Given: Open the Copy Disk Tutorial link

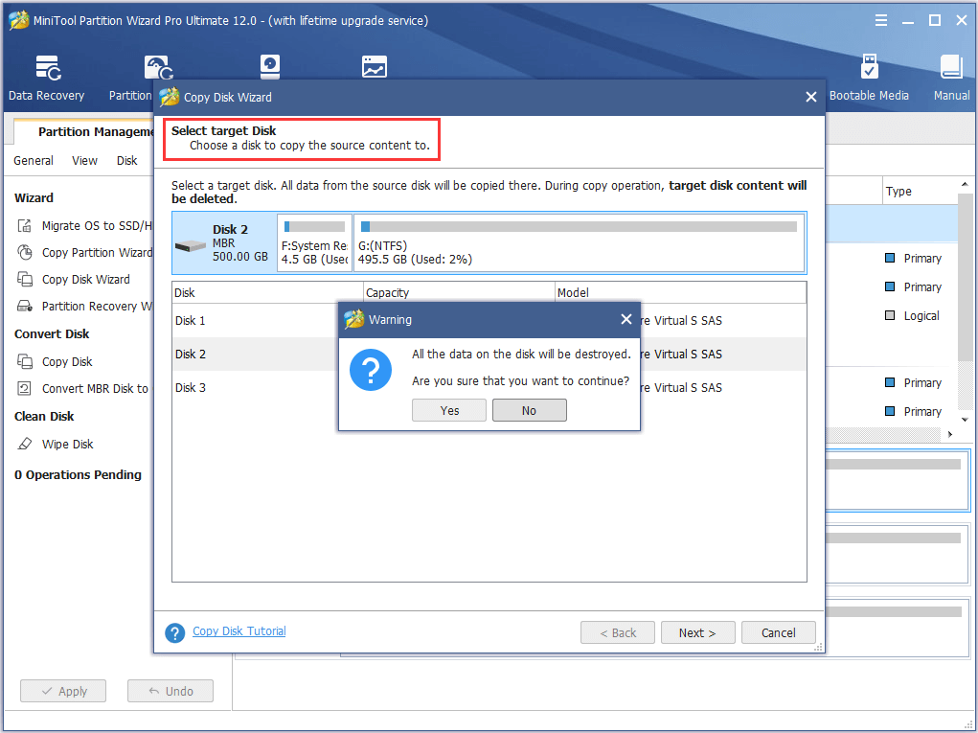Looking at the screenshot, I should pyautogui.click(x=239, y=631).
